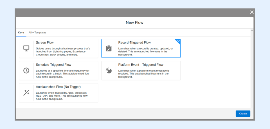Screen dimensions: 270x129
Task: Click the scrollbar down arrow
Action: 252,106
